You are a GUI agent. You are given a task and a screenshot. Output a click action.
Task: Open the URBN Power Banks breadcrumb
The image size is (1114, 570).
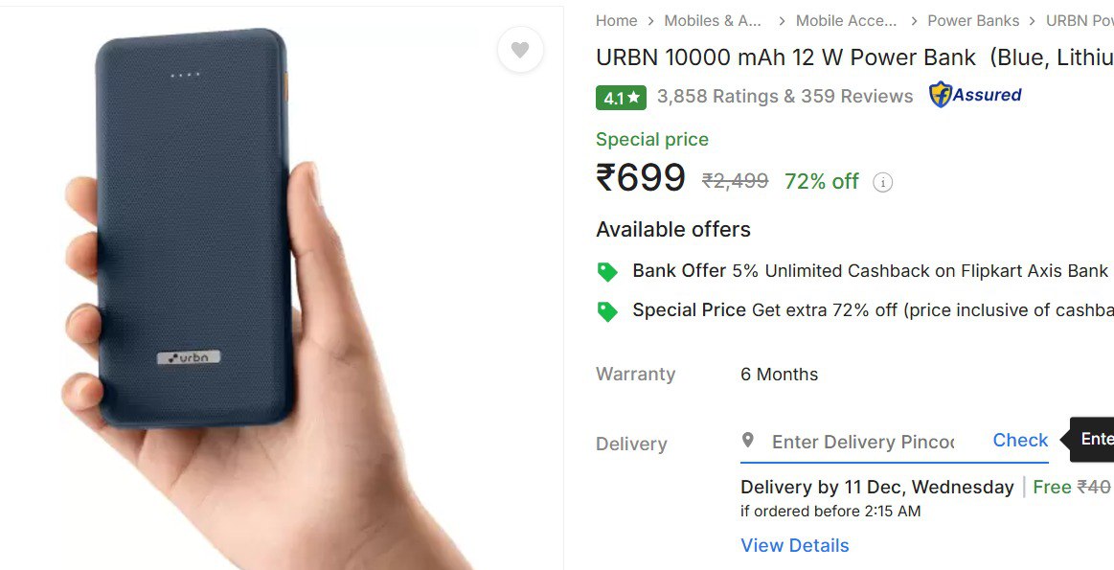tap(1080, 20)
